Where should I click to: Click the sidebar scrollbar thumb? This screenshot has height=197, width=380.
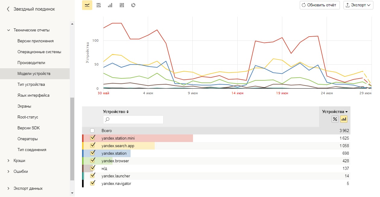tap(72, 139)
